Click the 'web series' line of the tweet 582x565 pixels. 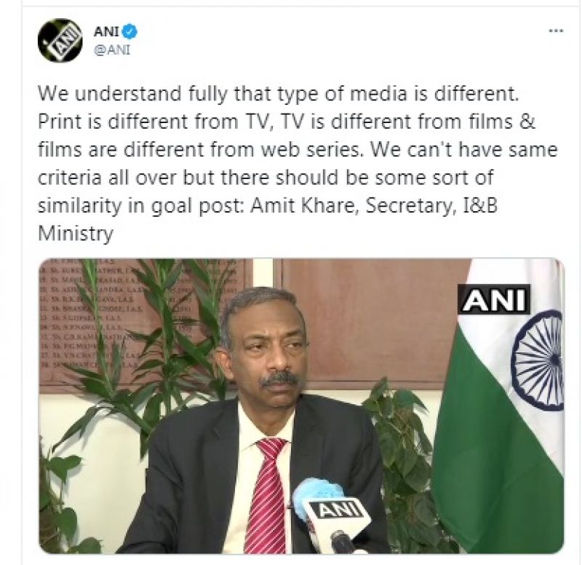pos(298,150)
